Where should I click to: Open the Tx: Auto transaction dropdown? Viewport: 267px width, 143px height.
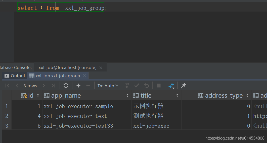click(108, 86)
